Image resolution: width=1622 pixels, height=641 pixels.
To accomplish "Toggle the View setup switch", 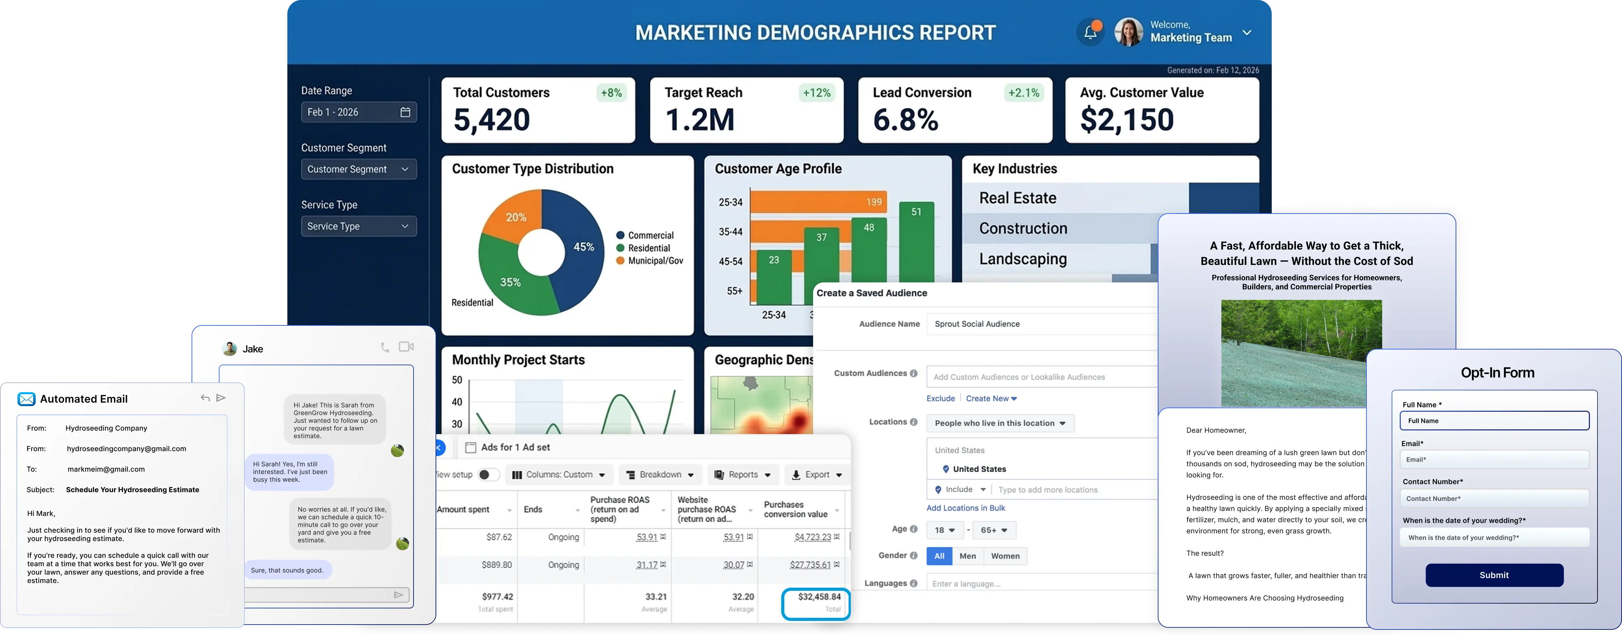I will [x=488, y=475].
